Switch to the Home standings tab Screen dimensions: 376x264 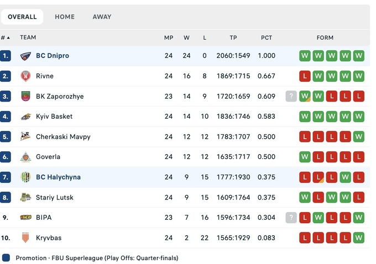coord(65,17)
